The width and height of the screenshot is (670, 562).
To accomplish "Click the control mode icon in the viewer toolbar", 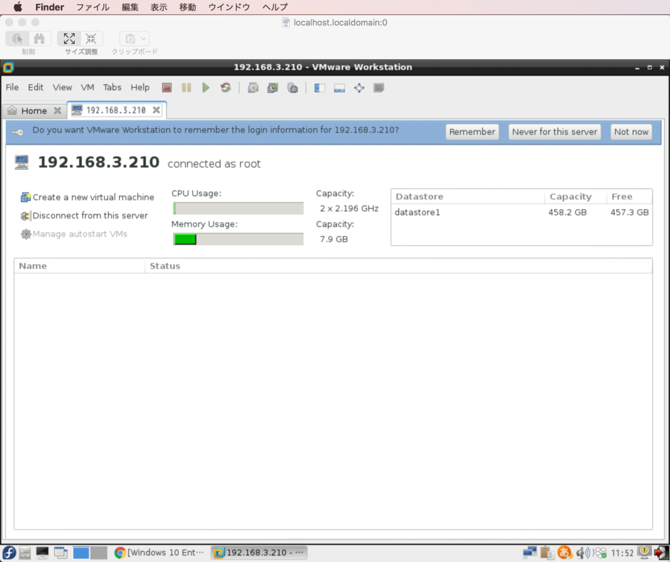I will click(17, 39).
